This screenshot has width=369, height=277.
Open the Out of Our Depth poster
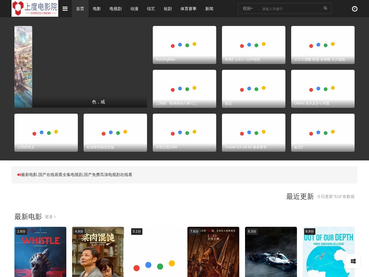pyautogui.click(x=329, y=252)
